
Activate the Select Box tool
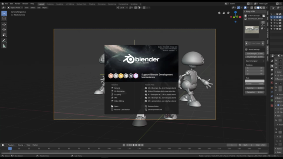point(4,13)
